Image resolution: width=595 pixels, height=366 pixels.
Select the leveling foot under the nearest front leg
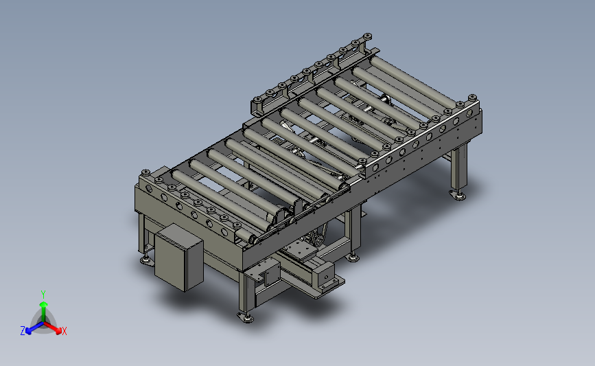(246, 317)
